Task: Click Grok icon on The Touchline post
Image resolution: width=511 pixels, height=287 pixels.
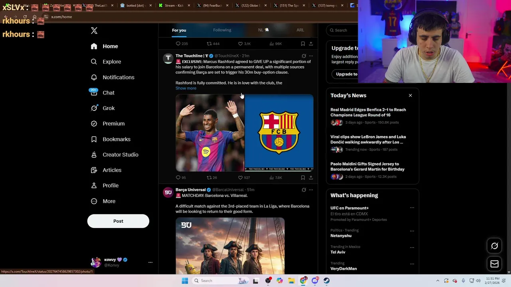Action: click(304, 56)
